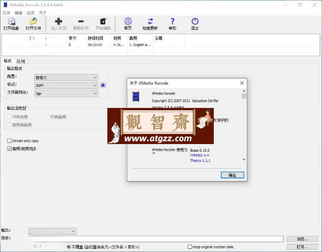322x252 pixels.
Task: Click the Audio (音频) column header
Action: [x=140, y=38]
